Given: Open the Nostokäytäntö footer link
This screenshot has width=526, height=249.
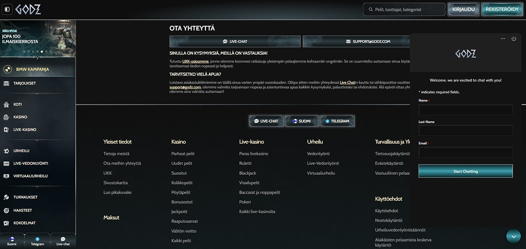Looking at the screenshot, I should click(x=388, y=220).
